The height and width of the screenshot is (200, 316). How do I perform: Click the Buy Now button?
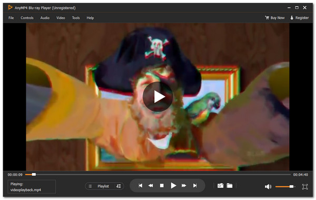(275, 18)
